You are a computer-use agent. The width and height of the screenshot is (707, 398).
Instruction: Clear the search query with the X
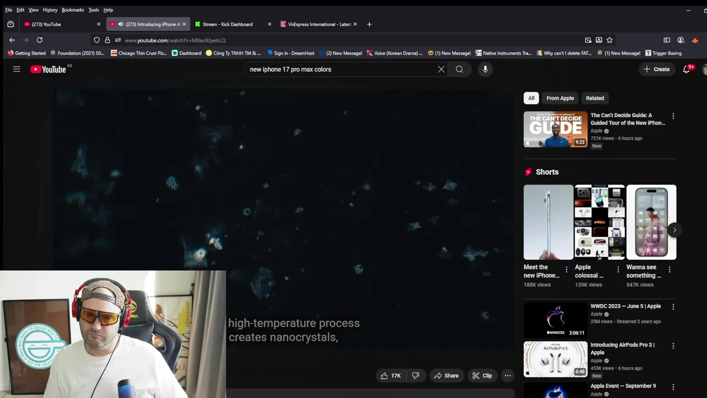(441, 69)
